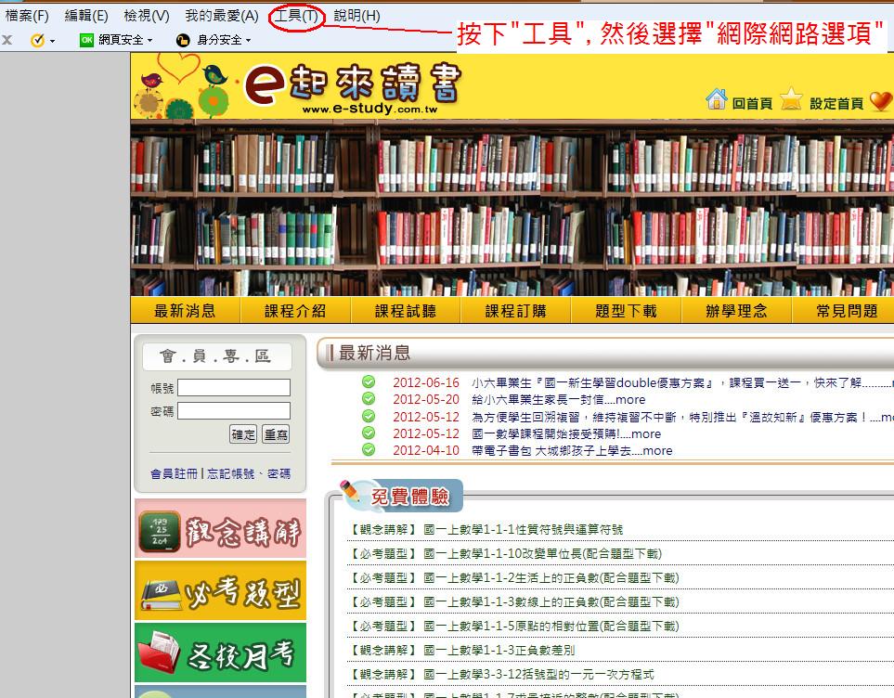Click the 最新消息 section heading
The image size is (894, 698).
pos(375,353)
